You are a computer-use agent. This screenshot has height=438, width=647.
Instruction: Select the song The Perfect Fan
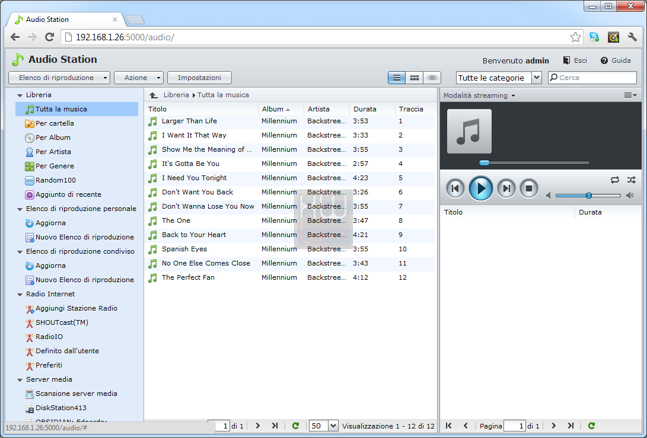(x=289, y=277)
